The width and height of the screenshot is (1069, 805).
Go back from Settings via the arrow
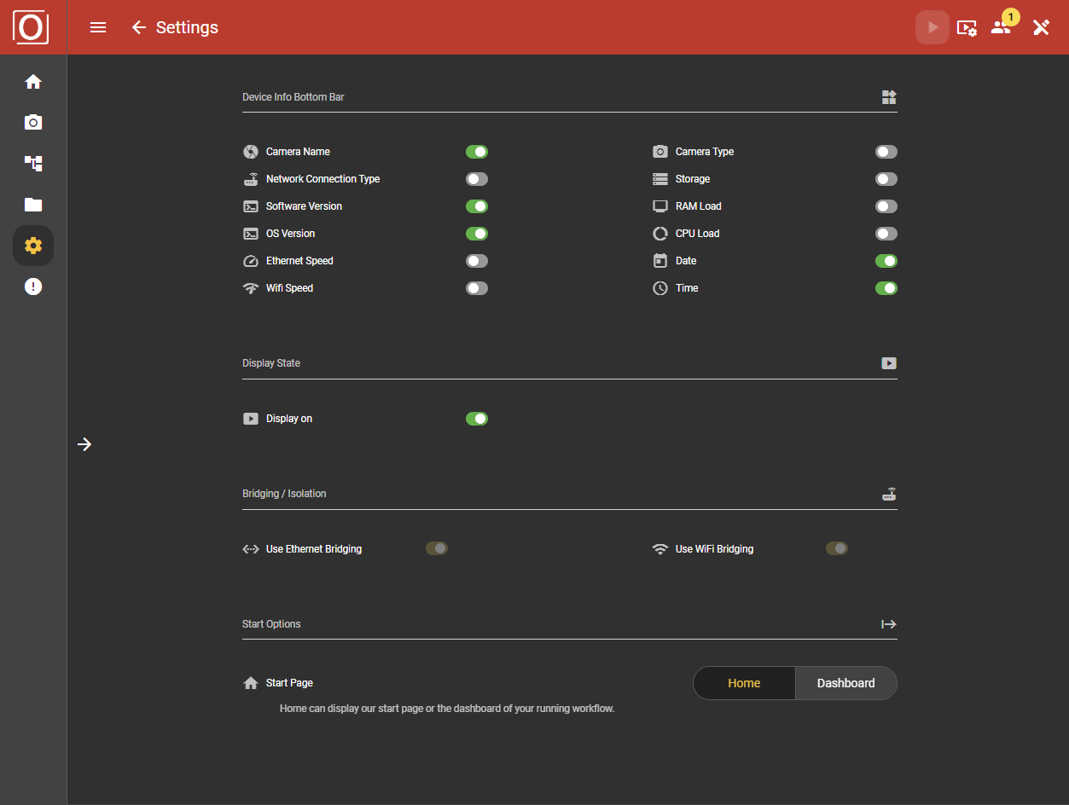tap(139, 26)
